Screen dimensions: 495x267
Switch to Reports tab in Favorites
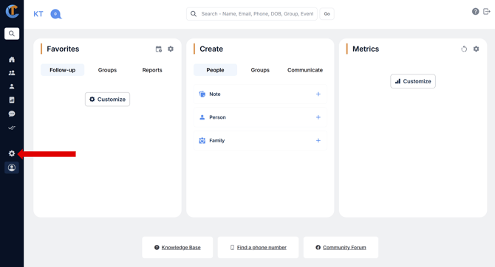[x=152, y=70]
